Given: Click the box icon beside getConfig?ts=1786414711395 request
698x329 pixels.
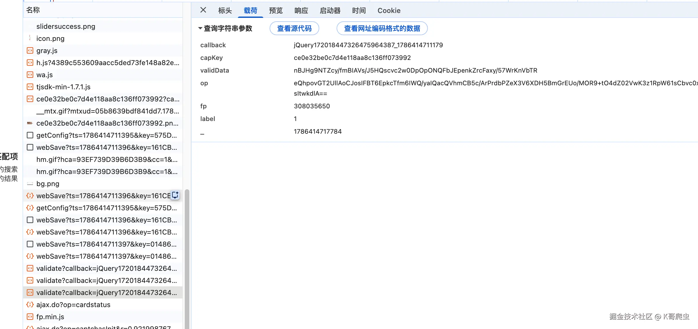Looking at the screenshot, I should 30,135.
